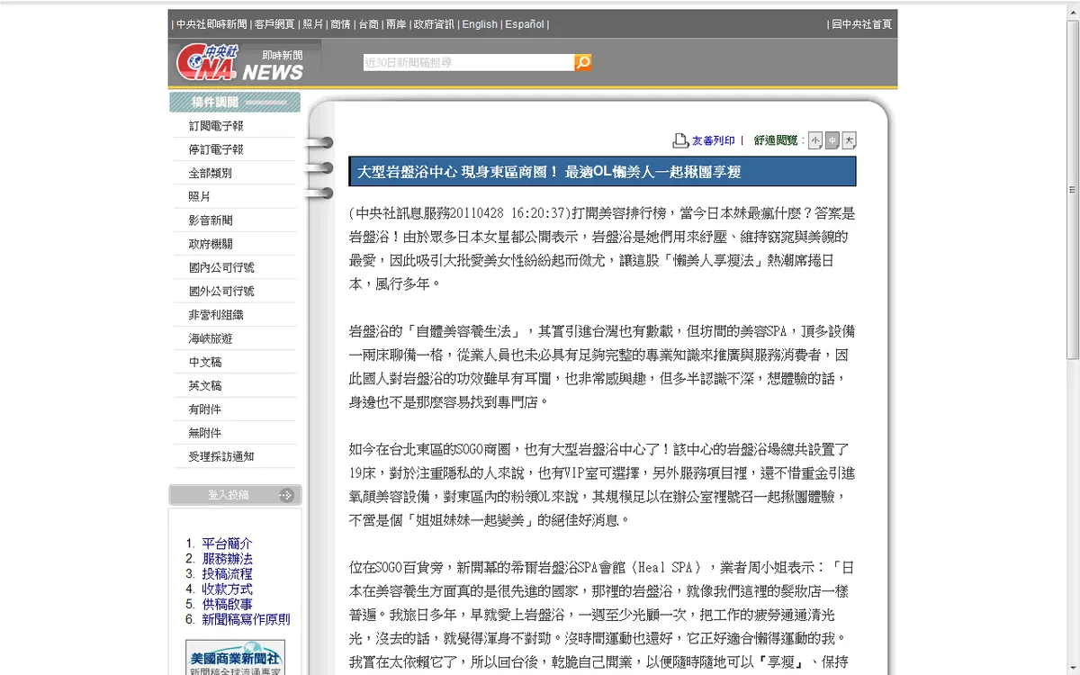
Task: Click the CNA 中央社 News logo
Action: pyautogui.click(x=239, y=62)
